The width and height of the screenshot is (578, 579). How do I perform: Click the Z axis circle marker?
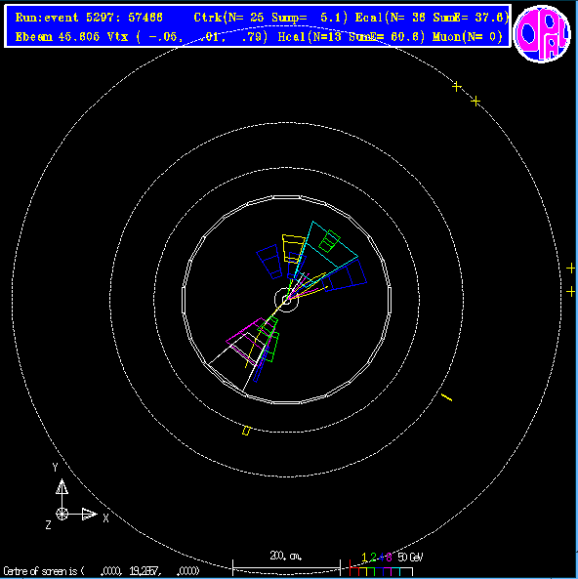(62, 514)
